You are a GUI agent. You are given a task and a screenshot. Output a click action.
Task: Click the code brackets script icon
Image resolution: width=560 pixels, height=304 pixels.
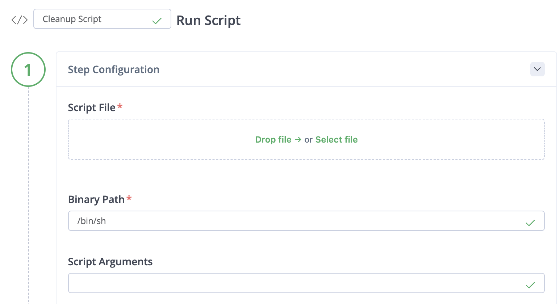[20, 20]
